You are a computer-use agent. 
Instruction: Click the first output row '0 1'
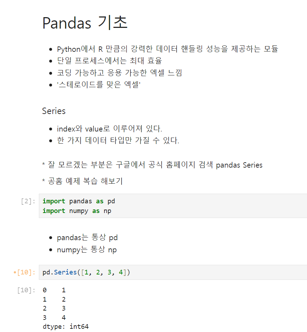pyautogui.click(x=54, y=290)
